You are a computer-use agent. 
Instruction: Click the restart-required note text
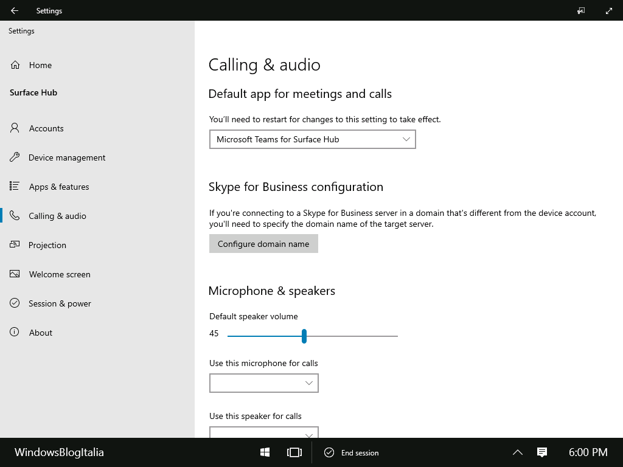point(325,119)
